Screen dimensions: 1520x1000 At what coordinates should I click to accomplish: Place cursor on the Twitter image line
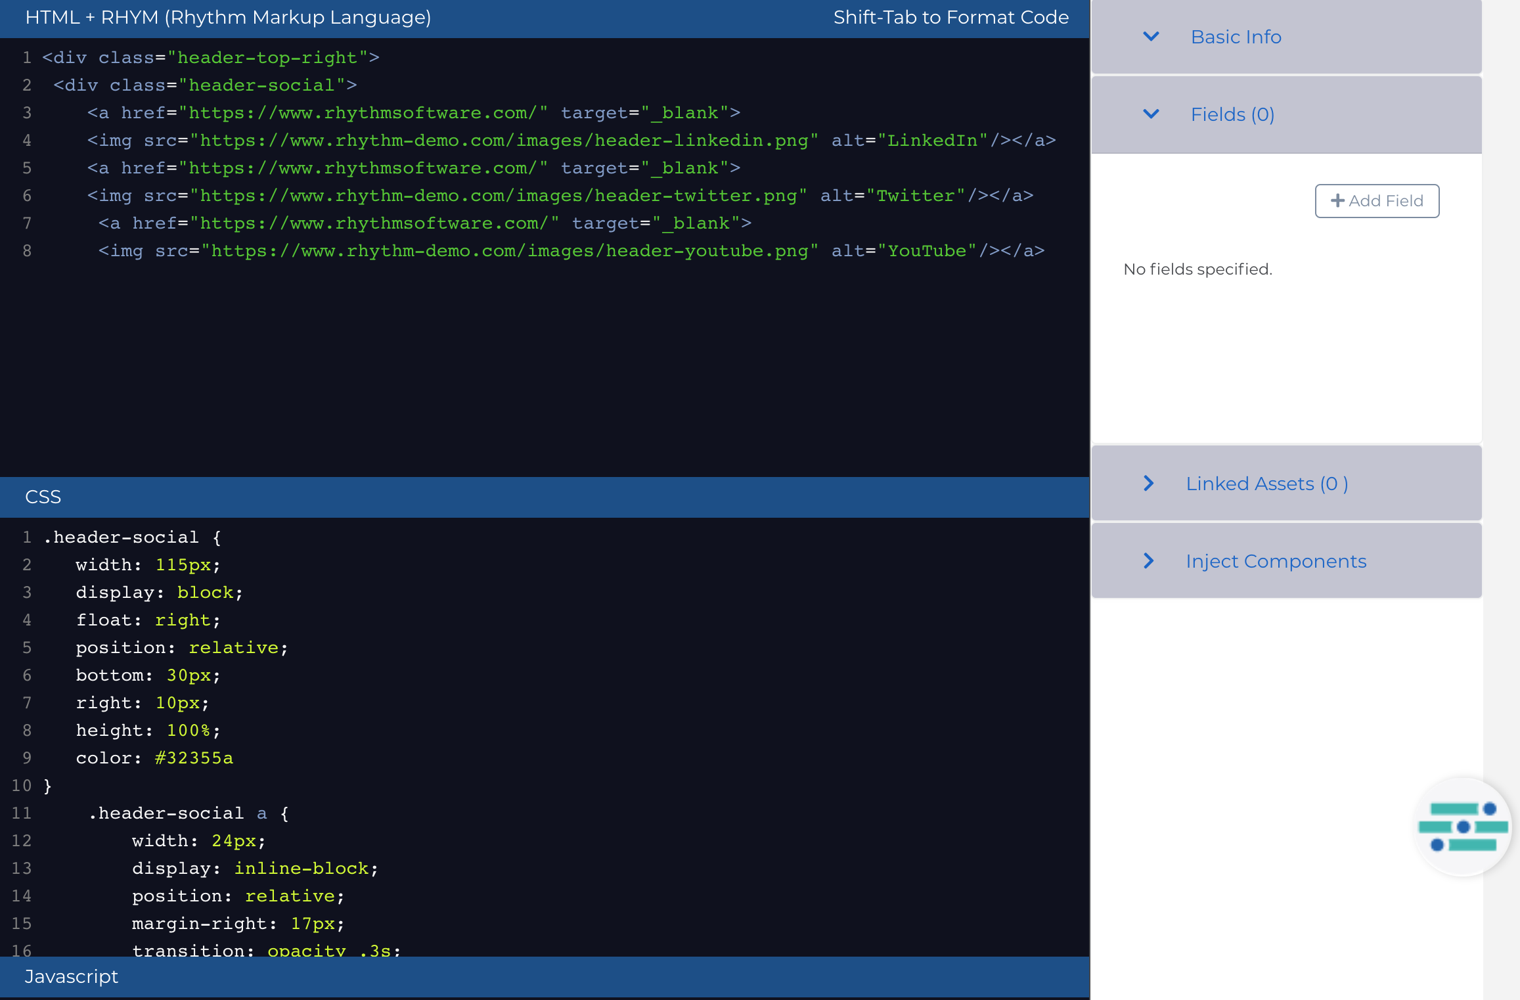click(560, 196)
